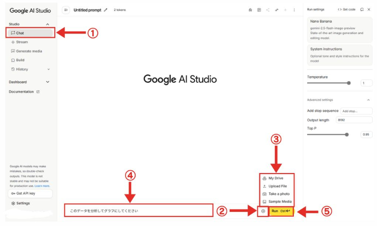Collapse the Advanced settings panel

(368, 100)
